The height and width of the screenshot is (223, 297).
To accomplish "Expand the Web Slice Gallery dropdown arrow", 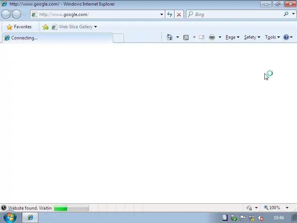I will coord(96,27).
